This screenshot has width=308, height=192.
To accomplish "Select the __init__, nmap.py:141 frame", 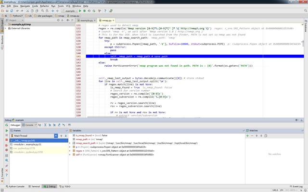I will (x=39, y=141).
